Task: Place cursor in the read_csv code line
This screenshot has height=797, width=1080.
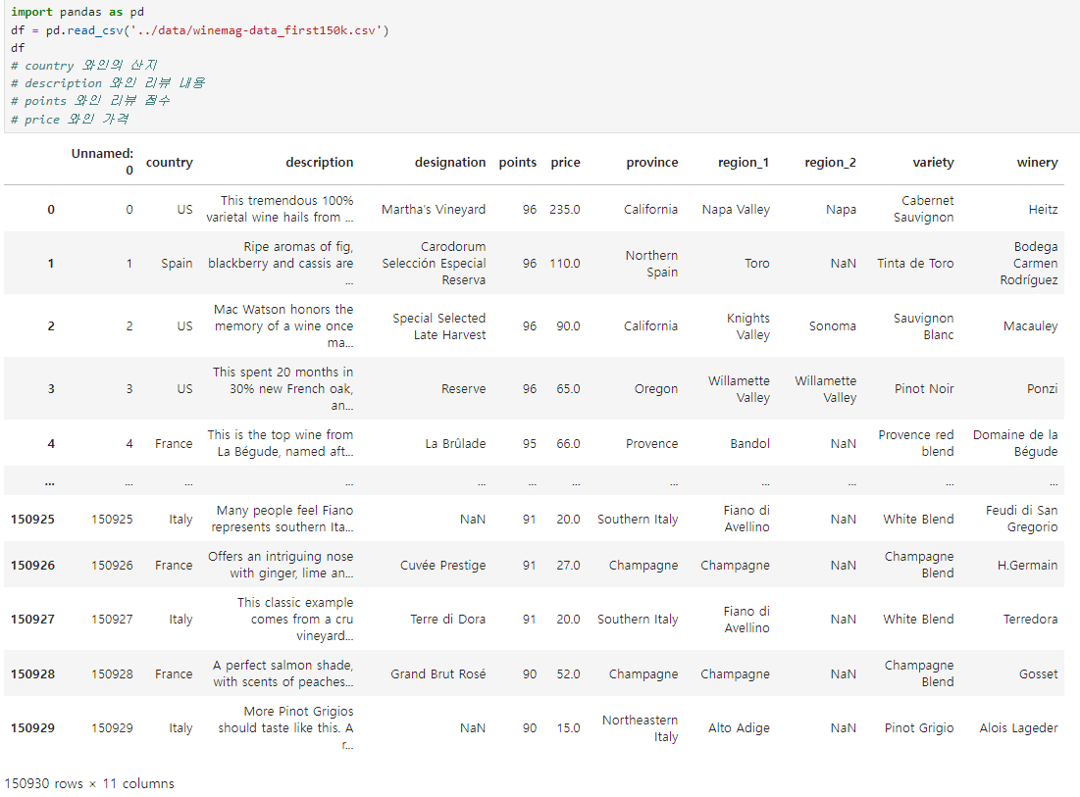Action: [200, 30]
